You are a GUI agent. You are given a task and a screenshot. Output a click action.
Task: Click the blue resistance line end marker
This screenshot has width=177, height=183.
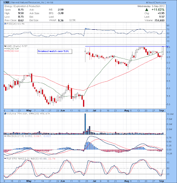tap(168, 46)
